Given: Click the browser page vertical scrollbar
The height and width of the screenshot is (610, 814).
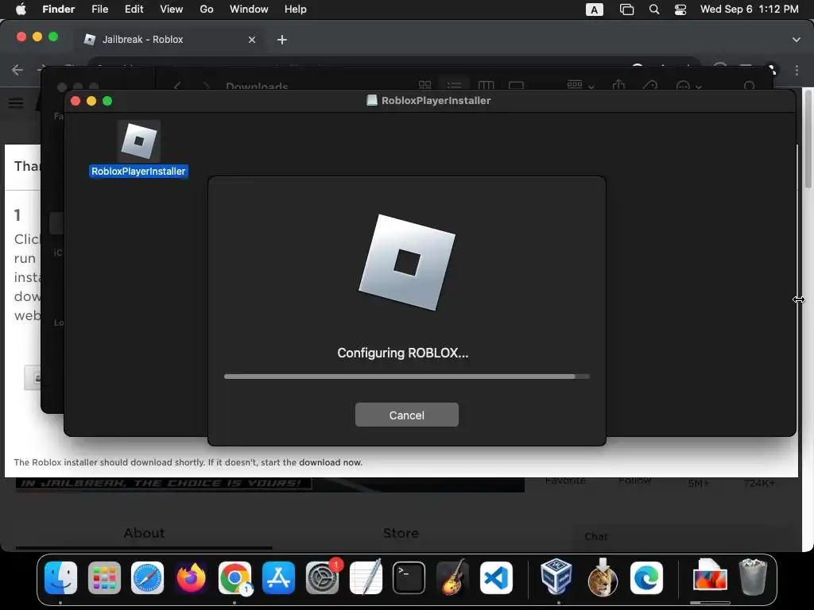Looking at the screenshot, I should tap(808, 137).
